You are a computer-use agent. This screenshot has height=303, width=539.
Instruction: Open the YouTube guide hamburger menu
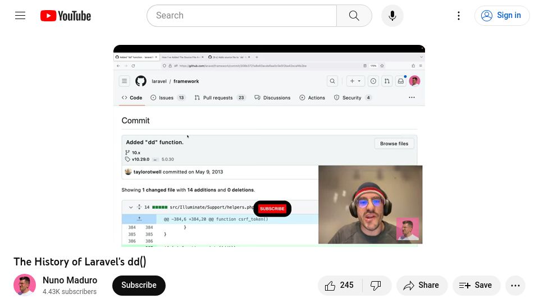[20, 16]
